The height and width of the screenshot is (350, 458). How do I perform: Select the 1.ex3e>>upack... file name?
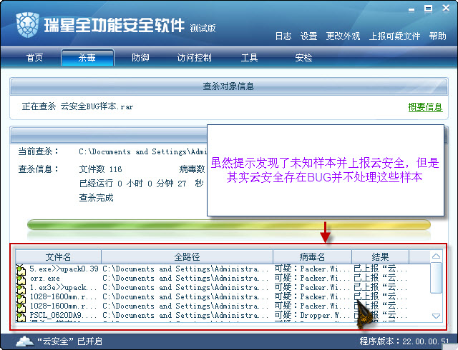(63, 288)
